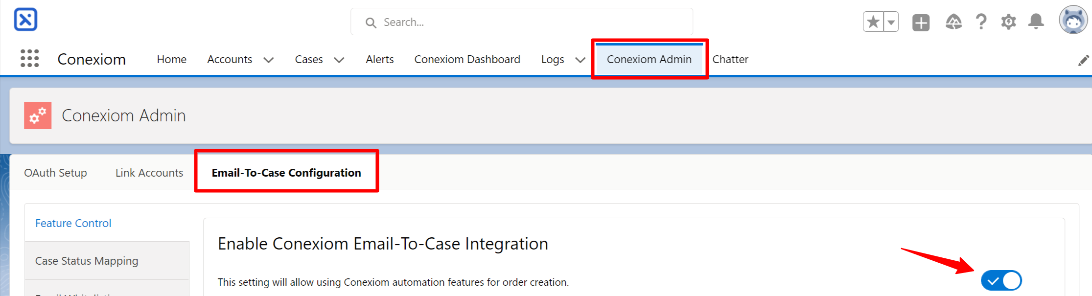Go to Conexiom Dashboard in navigation
The height and width of the screenshot is (296, 1092).
[x=467, y=59]
